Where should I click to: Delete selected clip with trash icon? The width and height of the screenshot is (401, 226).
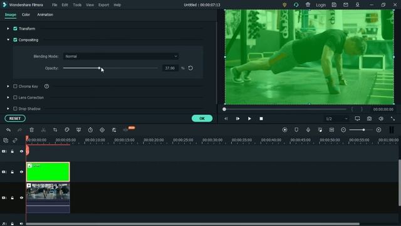click(31, 130)
